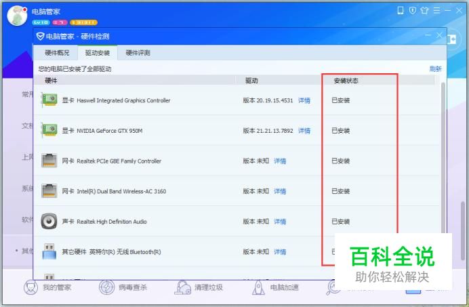Click the Lv10 level badge

[41, 22]
